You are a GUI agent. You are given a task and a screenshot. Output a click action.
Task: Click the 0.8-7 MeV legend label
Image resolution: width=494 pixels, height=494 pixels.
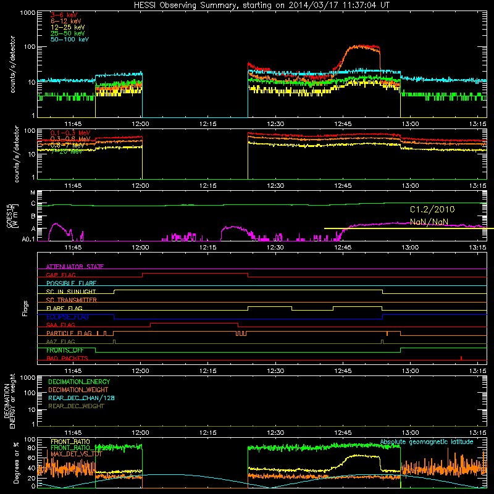[x=67, y=145]
